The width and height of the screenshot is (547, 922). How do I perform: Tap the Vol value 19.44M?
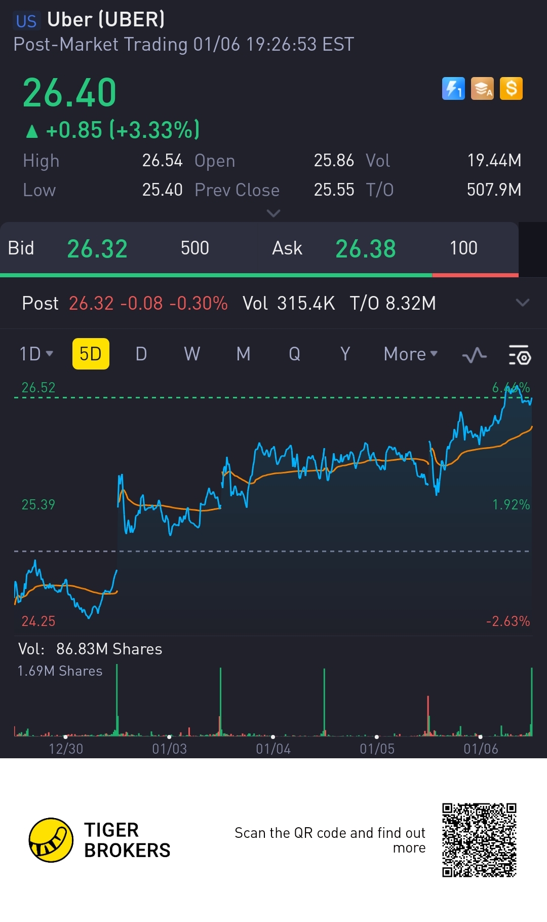click(x=494, y=161)
